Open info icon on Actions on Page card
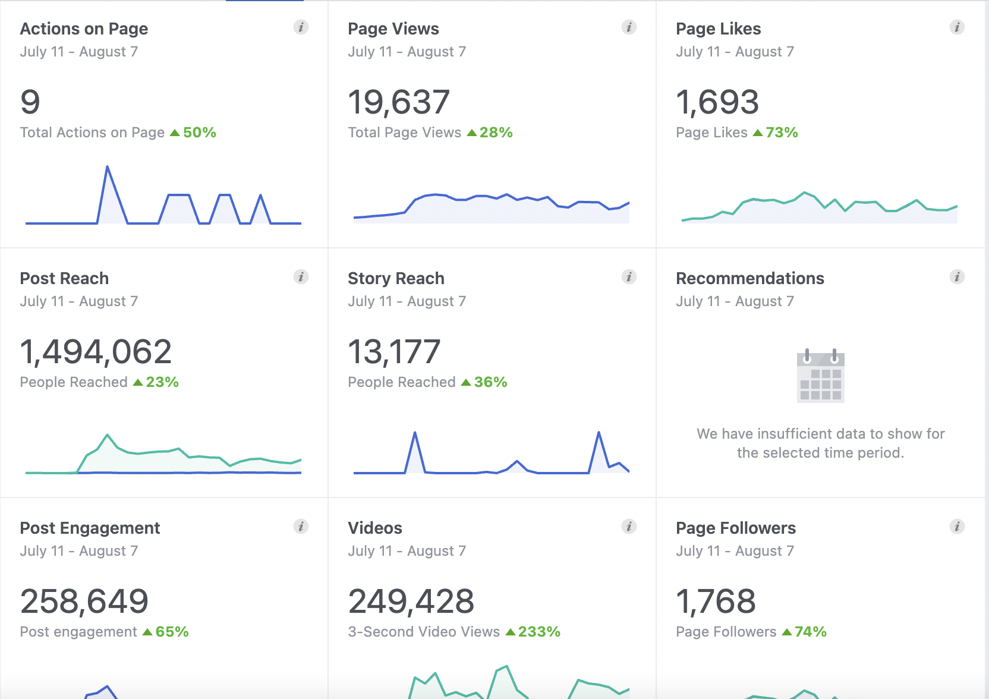The width and height of the screenshot is (989, 699). [x=301, y=27]
